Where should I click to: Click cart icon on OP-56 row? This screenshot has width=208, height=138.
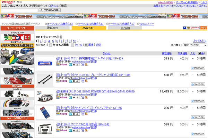pyautogui.click(x=83, y=114)
